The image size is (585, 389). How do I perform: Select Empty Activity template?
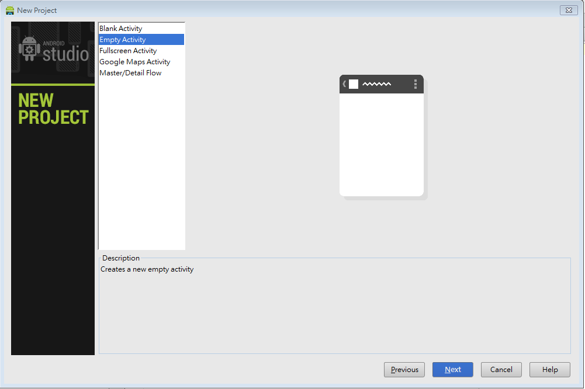click(x=141, y=40)
